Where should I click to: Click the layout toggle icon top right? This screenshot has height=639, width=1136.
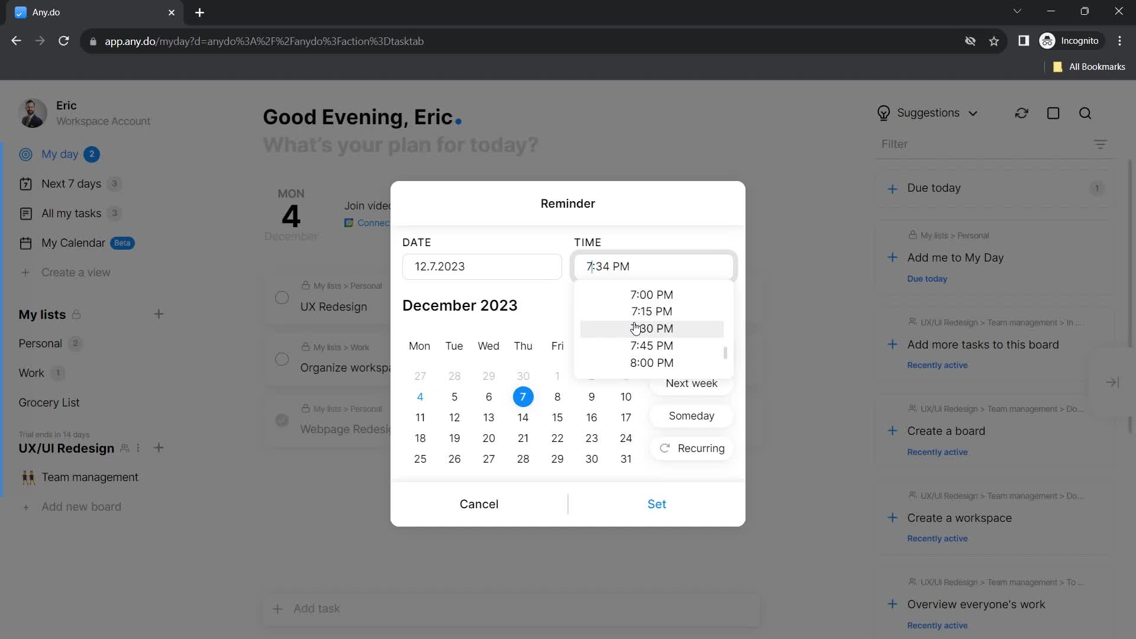pos(1053,112)
